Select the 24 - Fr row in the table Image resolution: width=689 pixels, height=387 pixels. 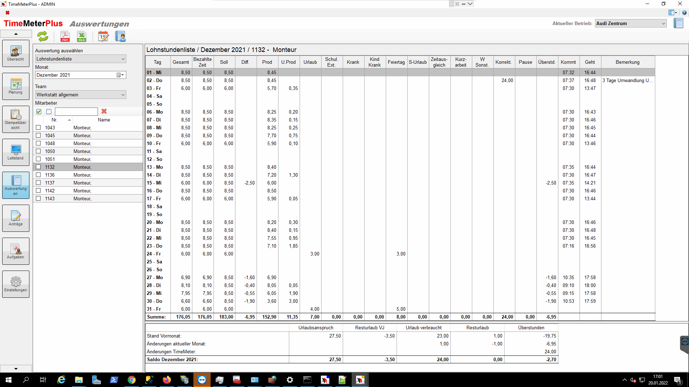click(x=400, y=254)
